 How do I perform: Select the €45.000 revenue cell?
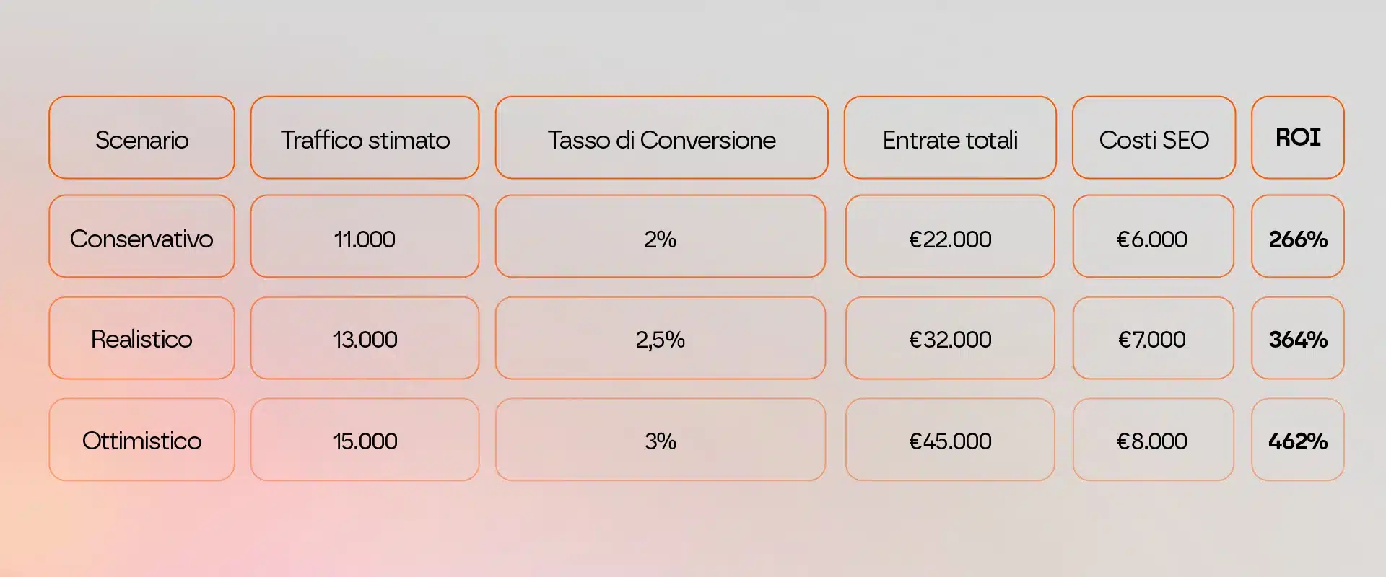pyautogui.click(x=950, y=440)
